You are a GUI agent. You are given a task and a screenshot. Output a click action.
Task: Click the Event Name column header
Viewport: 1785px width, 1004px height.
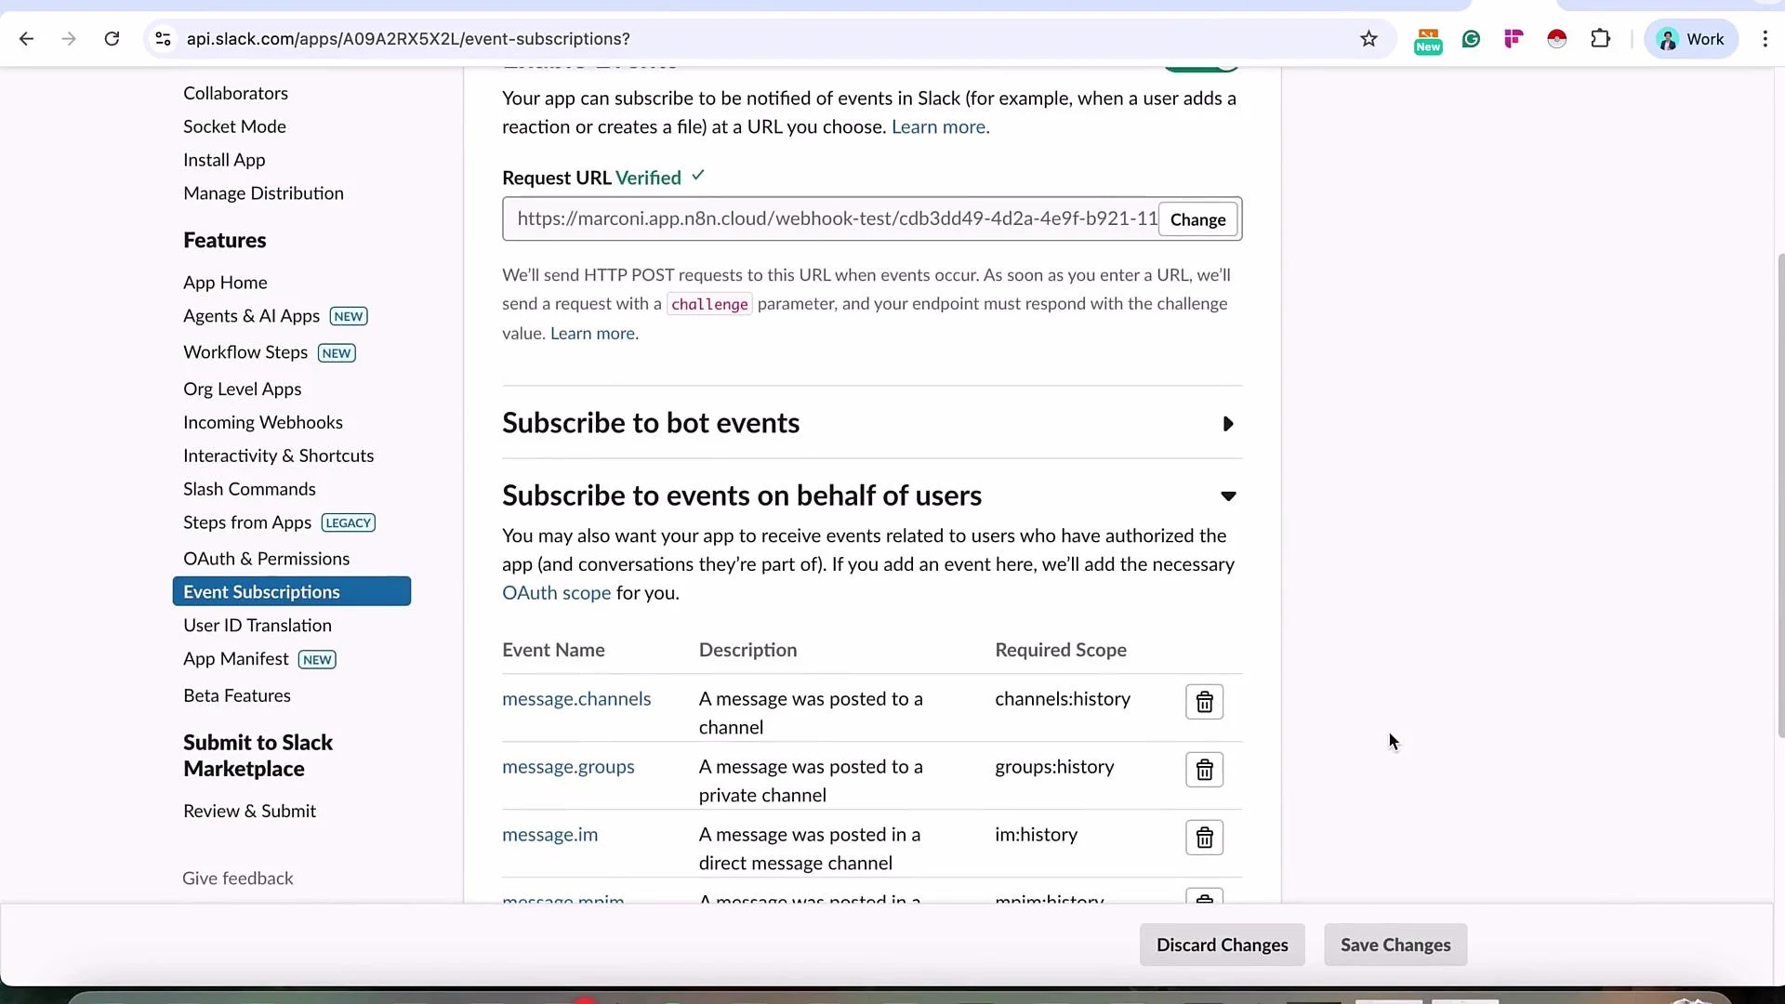[x=553, y=651]
